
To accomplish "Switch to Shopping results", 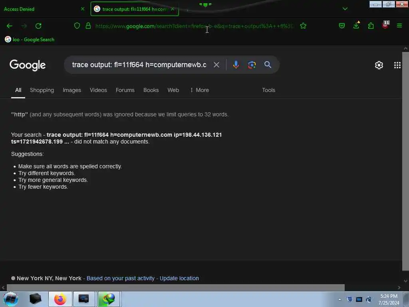I will click(x=42, y=90).
